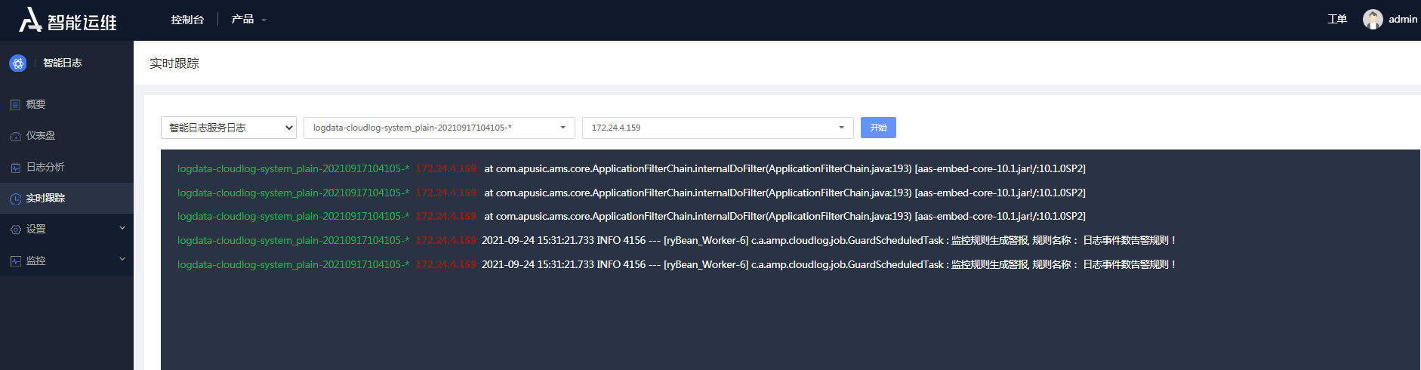The image size is (1421, 370).
Task: Select 实时跟踪 in sidebar
Action: click(x=66, y=198)
